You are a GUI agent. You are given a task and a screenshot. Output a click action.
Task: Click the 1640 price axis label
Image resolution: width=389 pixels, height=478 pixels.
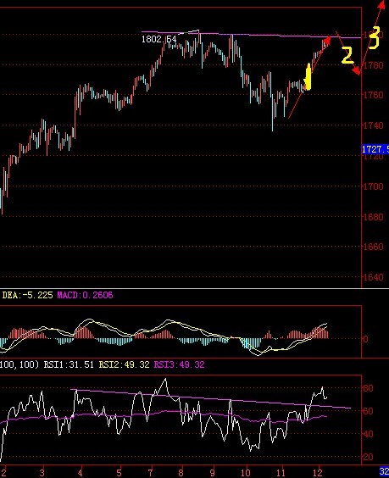point(374,277)
